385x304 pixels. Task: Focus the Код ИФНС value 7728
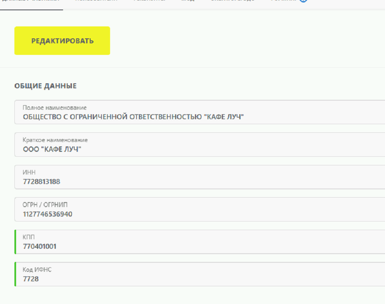31,279
